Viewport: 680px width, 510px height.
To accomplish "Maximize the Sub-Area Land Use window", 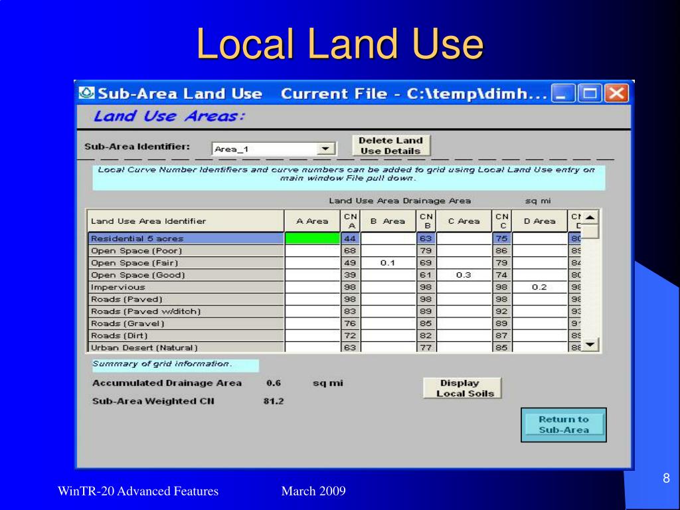I will tap(590, 93).
